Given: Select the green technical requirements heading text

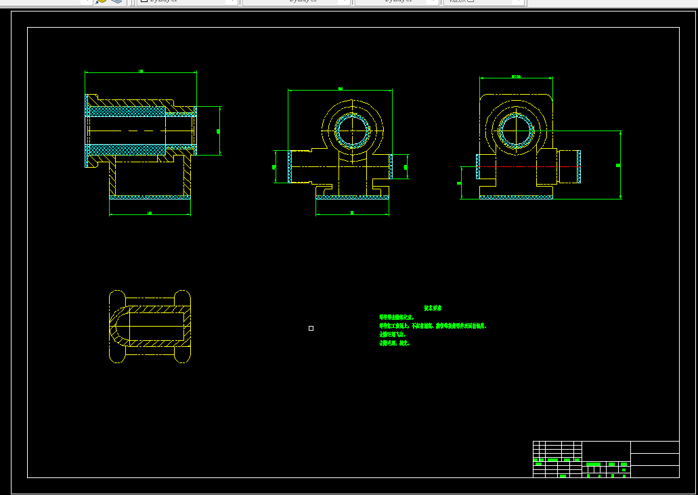Looking at the screenshot, I should point(433,308).
